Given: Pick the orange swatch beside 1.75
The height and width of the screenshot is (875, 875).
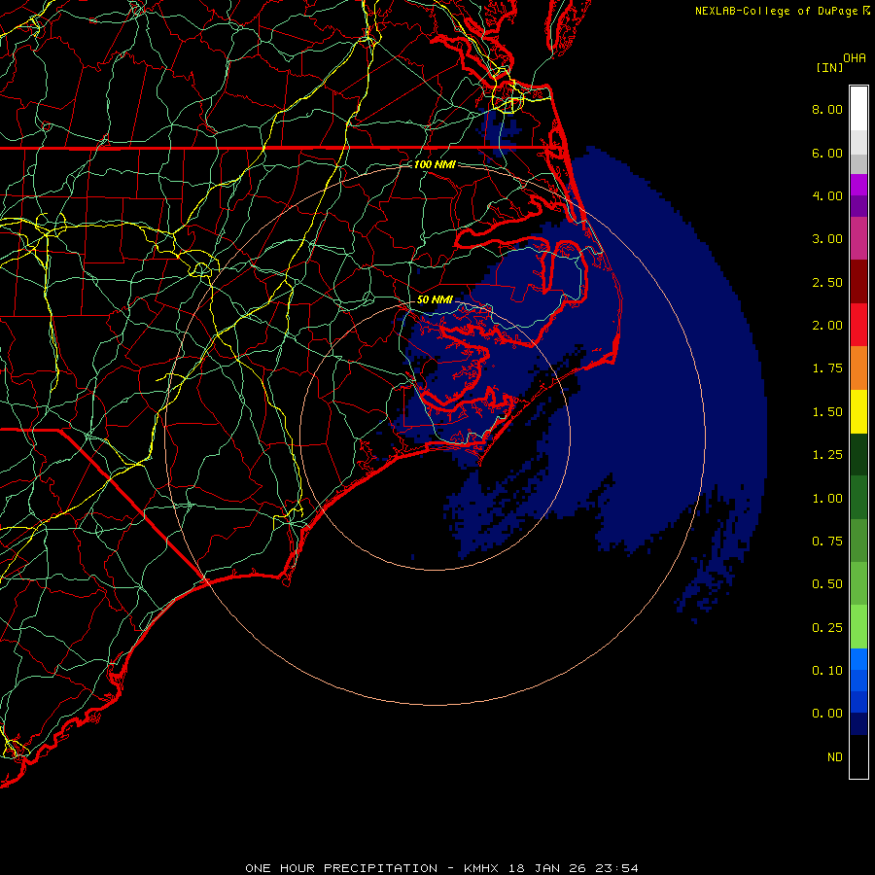Looking at the screenshot, I should 858,368.
